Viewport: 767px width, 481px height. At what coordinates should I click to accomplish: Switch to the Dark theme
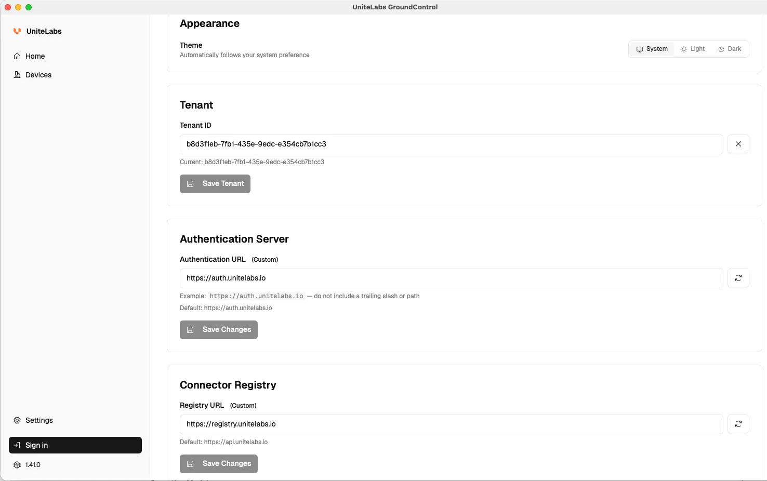tap(730, 49)
